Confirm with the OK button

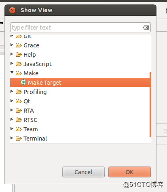click(129, 172)
